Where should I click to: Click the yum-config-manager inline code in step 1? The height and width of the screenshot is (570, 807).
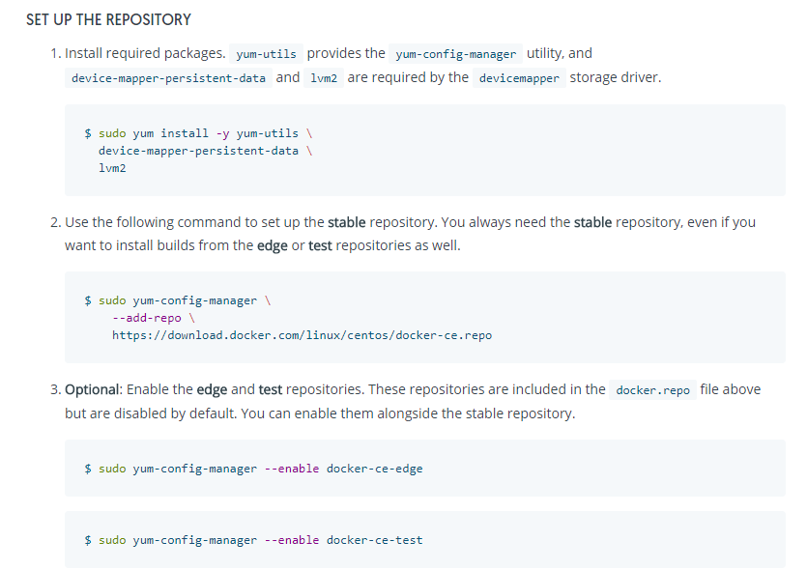[455, 54]
